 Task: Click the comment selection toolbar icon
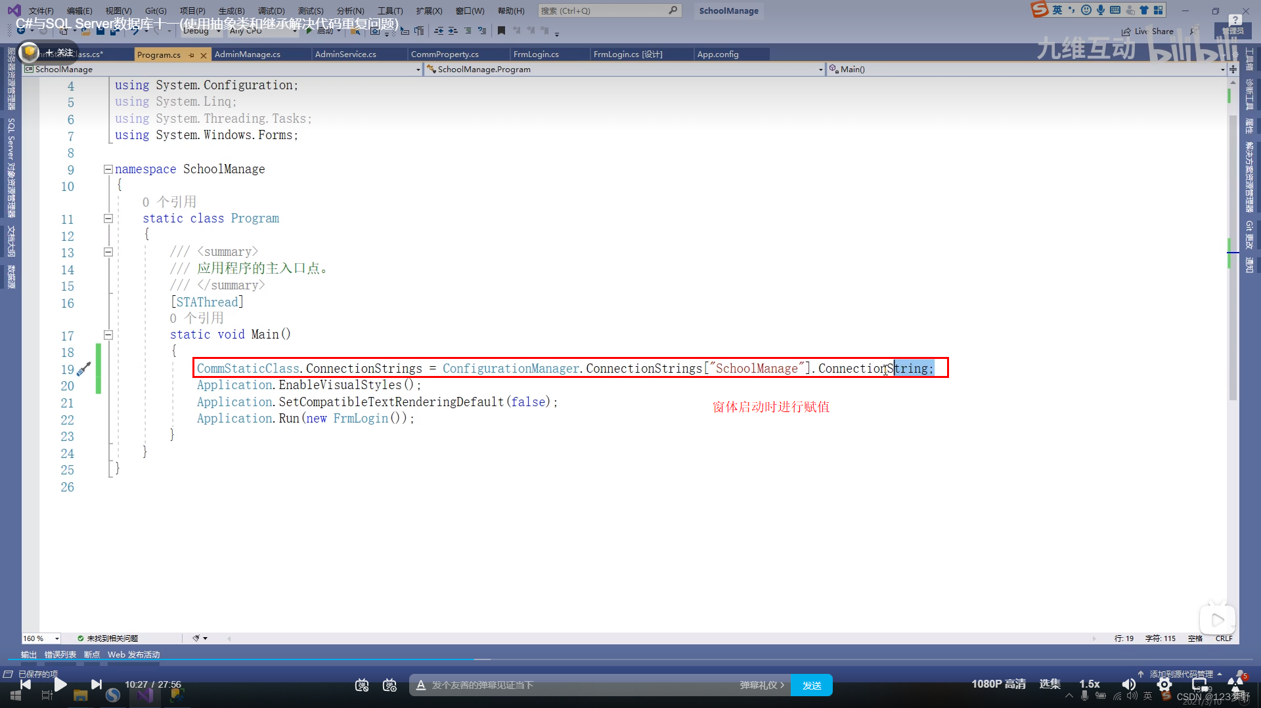[x=468, y=31]
